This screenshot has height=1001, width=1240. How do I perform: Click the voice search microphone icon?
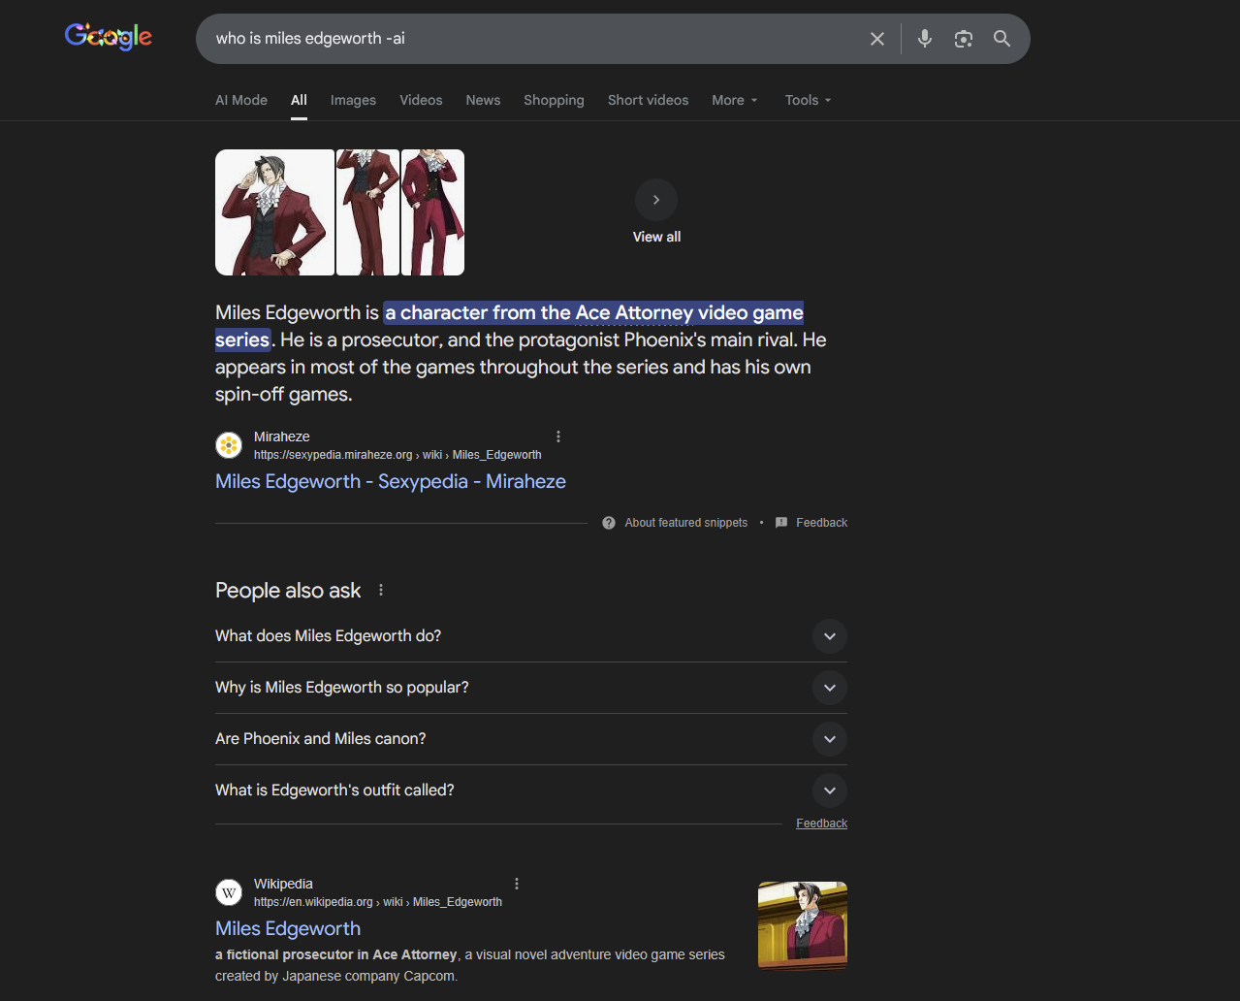(925, 39)
